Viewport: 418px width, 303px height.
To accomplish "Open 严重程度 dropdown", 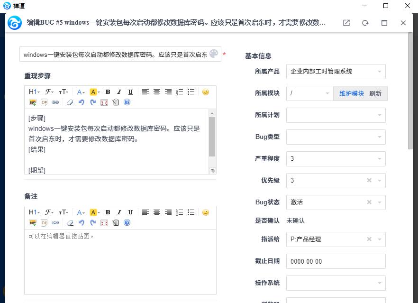I will coord(336,159).
